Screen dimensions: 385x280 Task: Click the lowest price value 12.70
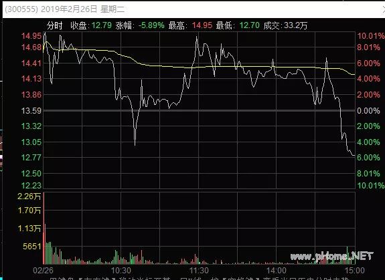tap(250, 25)
